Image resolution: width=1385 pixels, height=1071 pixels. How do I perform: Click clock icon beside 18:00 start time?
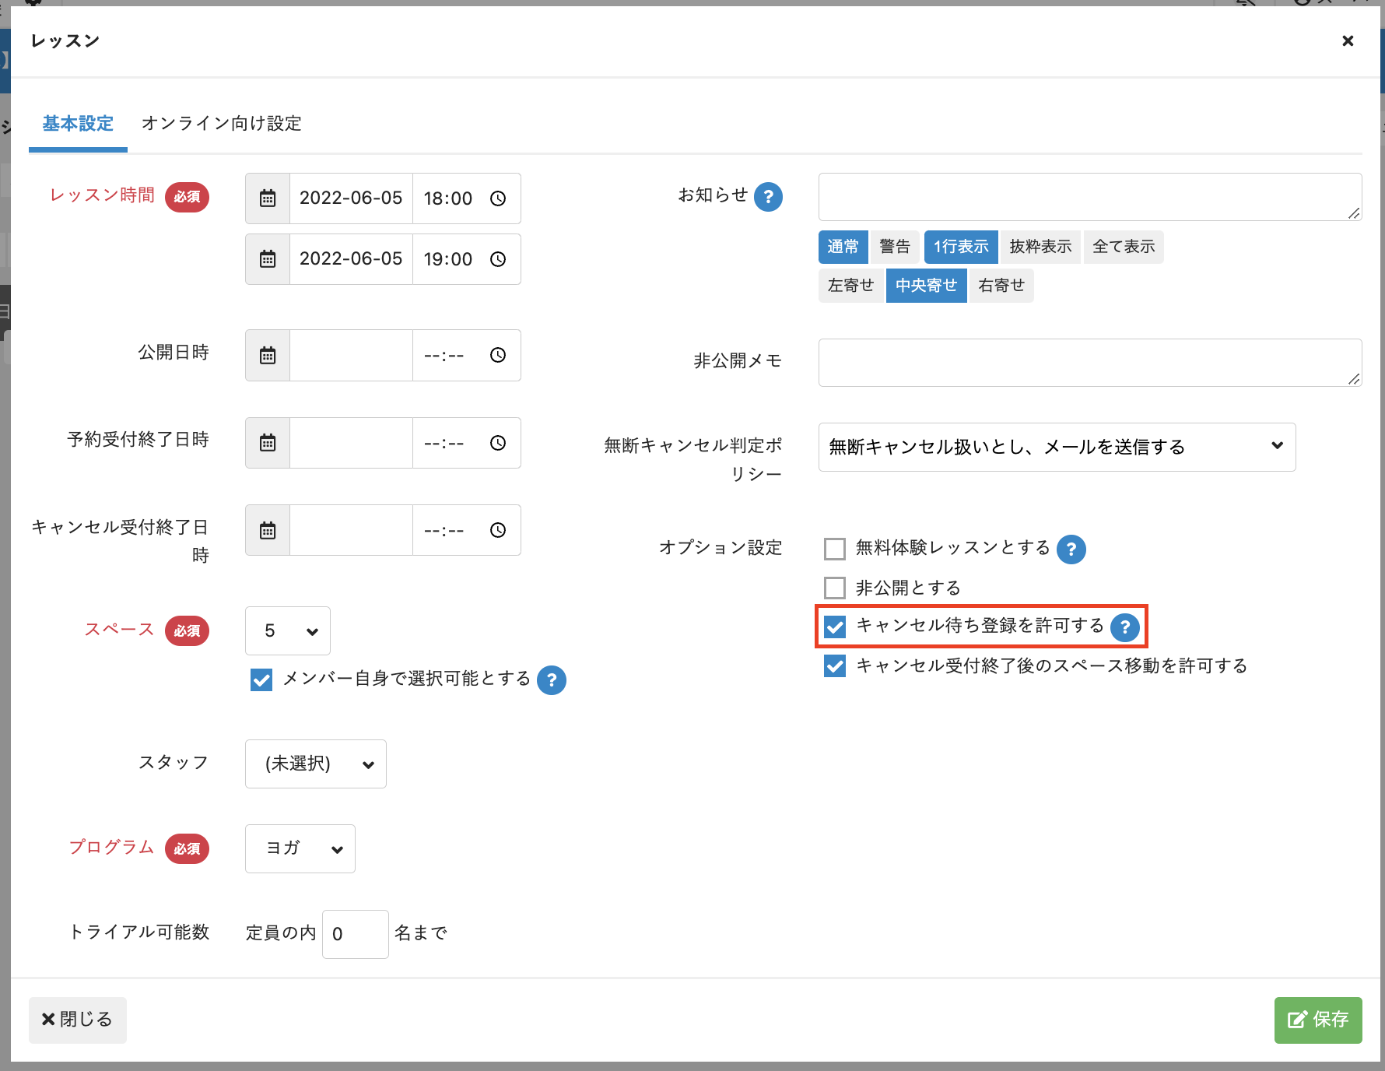pyautogui.click(x=498, y=198)
